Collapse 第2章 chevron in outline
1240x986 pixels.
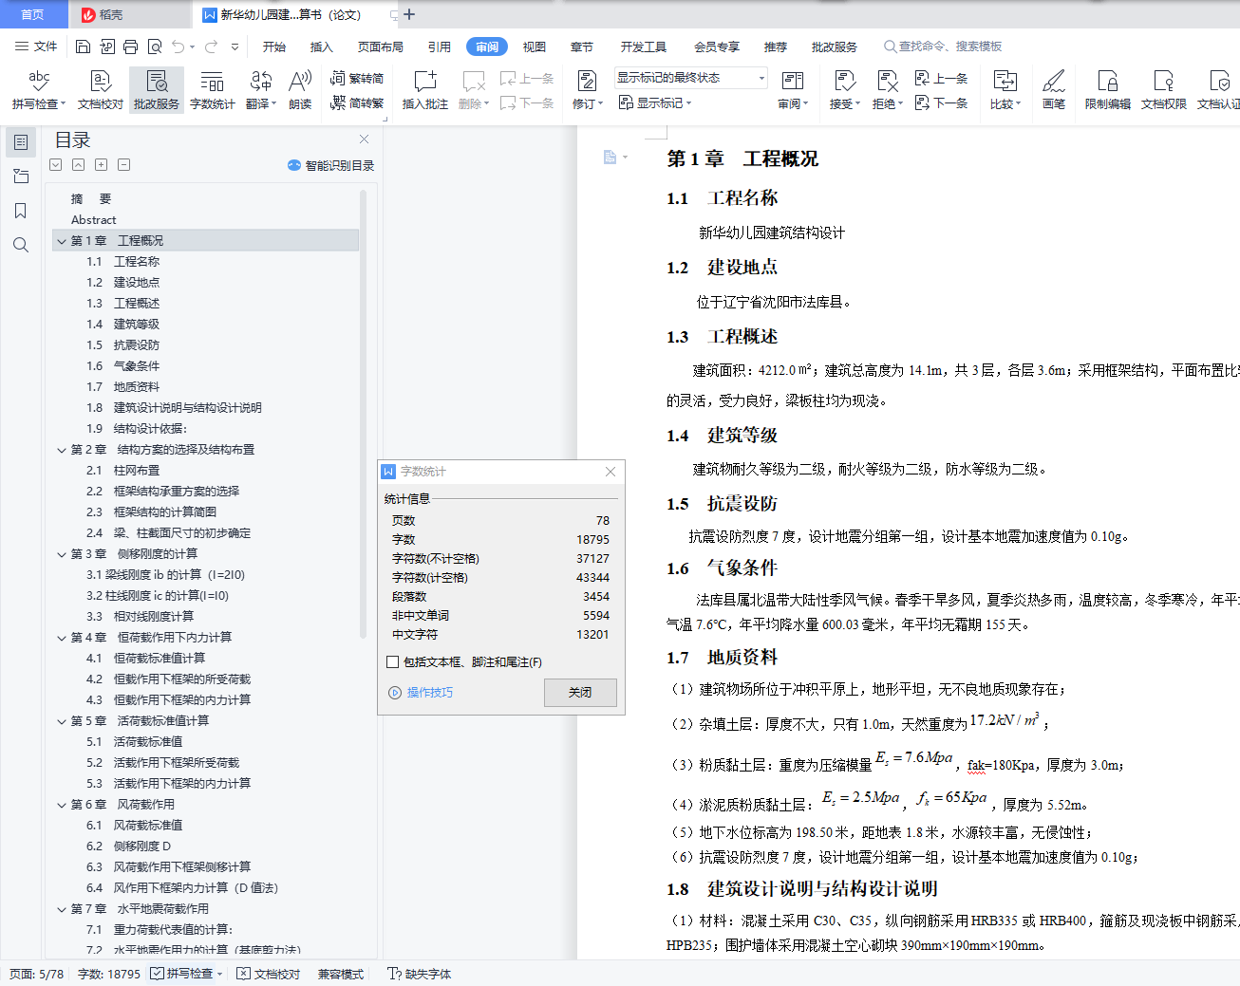[62, 450]
